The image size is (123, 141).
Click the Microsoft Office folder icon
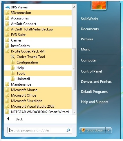click(x=7, y=95)
